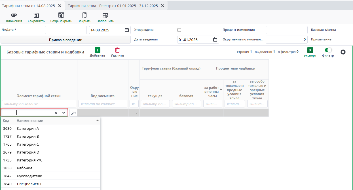
Task: Click the Приказ о введении button
Action: click(x=65, y=40)
